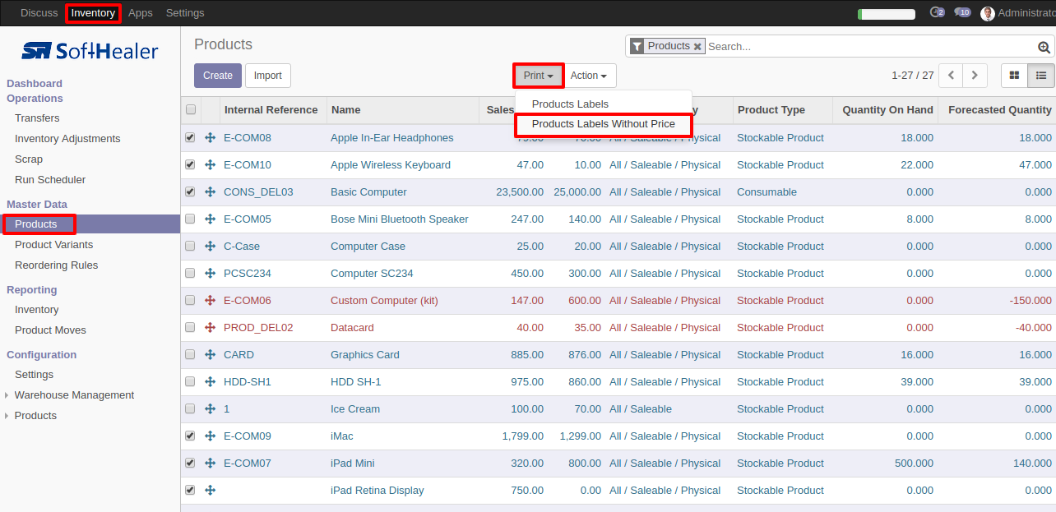Open Product Moves report
The image size is (1056, 512).
tap(50, 330)
